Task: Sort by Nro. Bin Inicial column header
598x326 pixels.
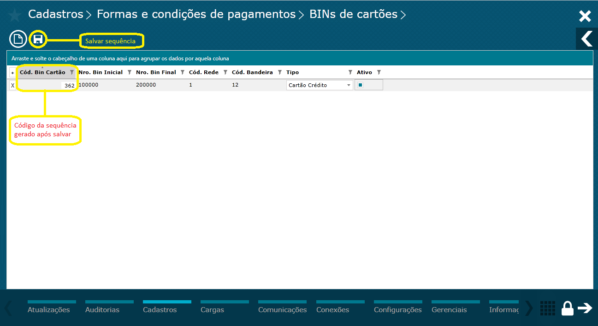Action: click(101, 72)
